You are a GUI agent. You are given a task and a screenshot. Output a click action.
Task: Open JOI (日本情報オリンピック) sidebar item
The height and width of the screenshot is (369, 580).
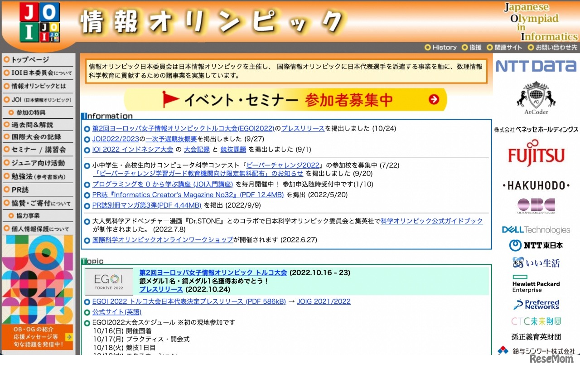point(38,99)
